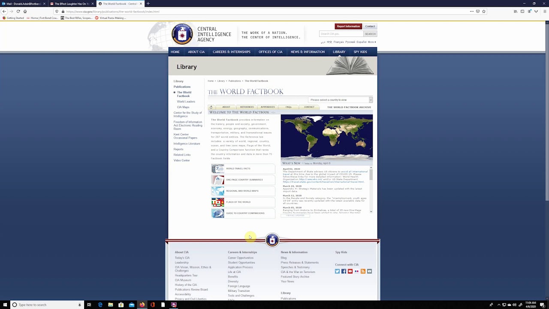
Task: Open Firefox Library icon in toolbar
Action: pyautogui.click(x=516, y=12)
